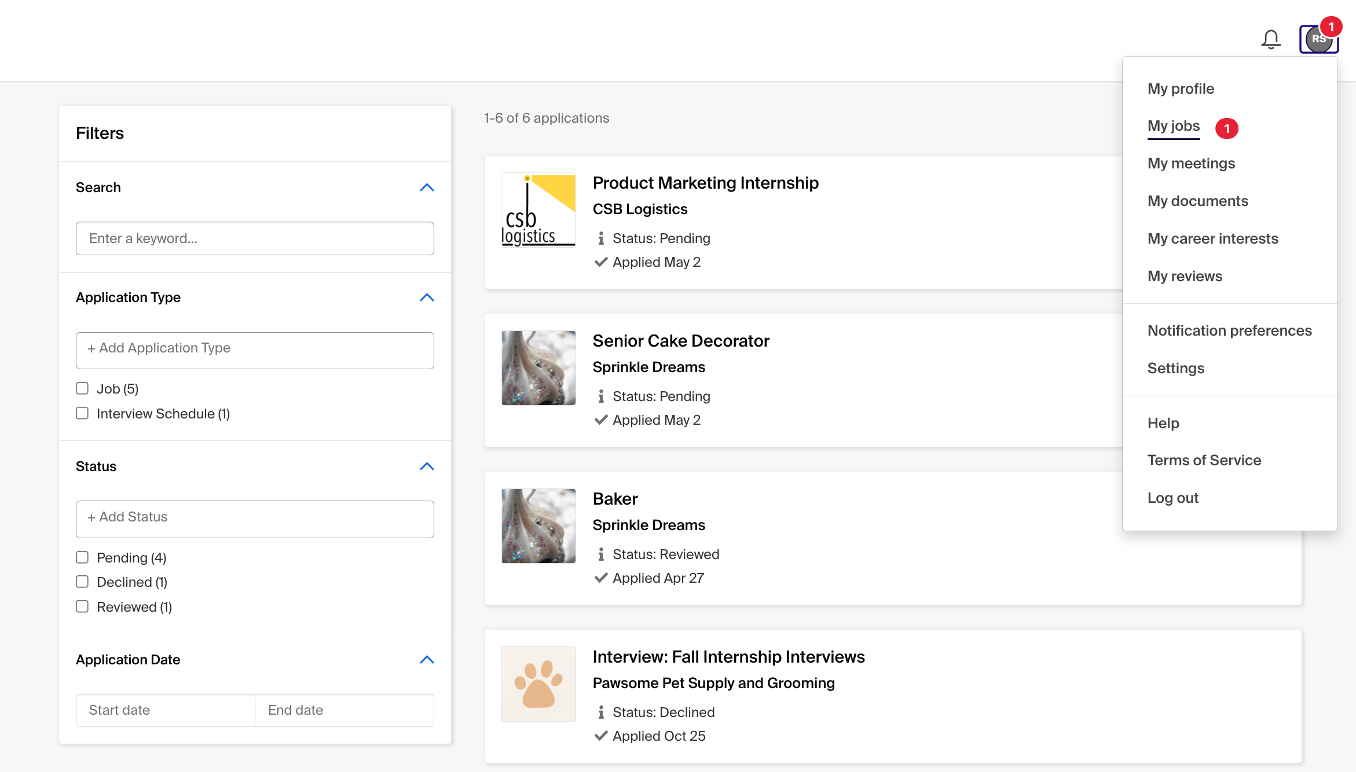The height and width of the screenshot is (772, 1356).
Task: Click the Senior Cake Decorator listing thumbnail
Action: [538, 367]
